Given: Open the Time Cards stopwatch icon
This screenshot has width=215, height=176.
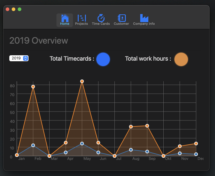Looking at the screenshot, I should coord(101,18).
